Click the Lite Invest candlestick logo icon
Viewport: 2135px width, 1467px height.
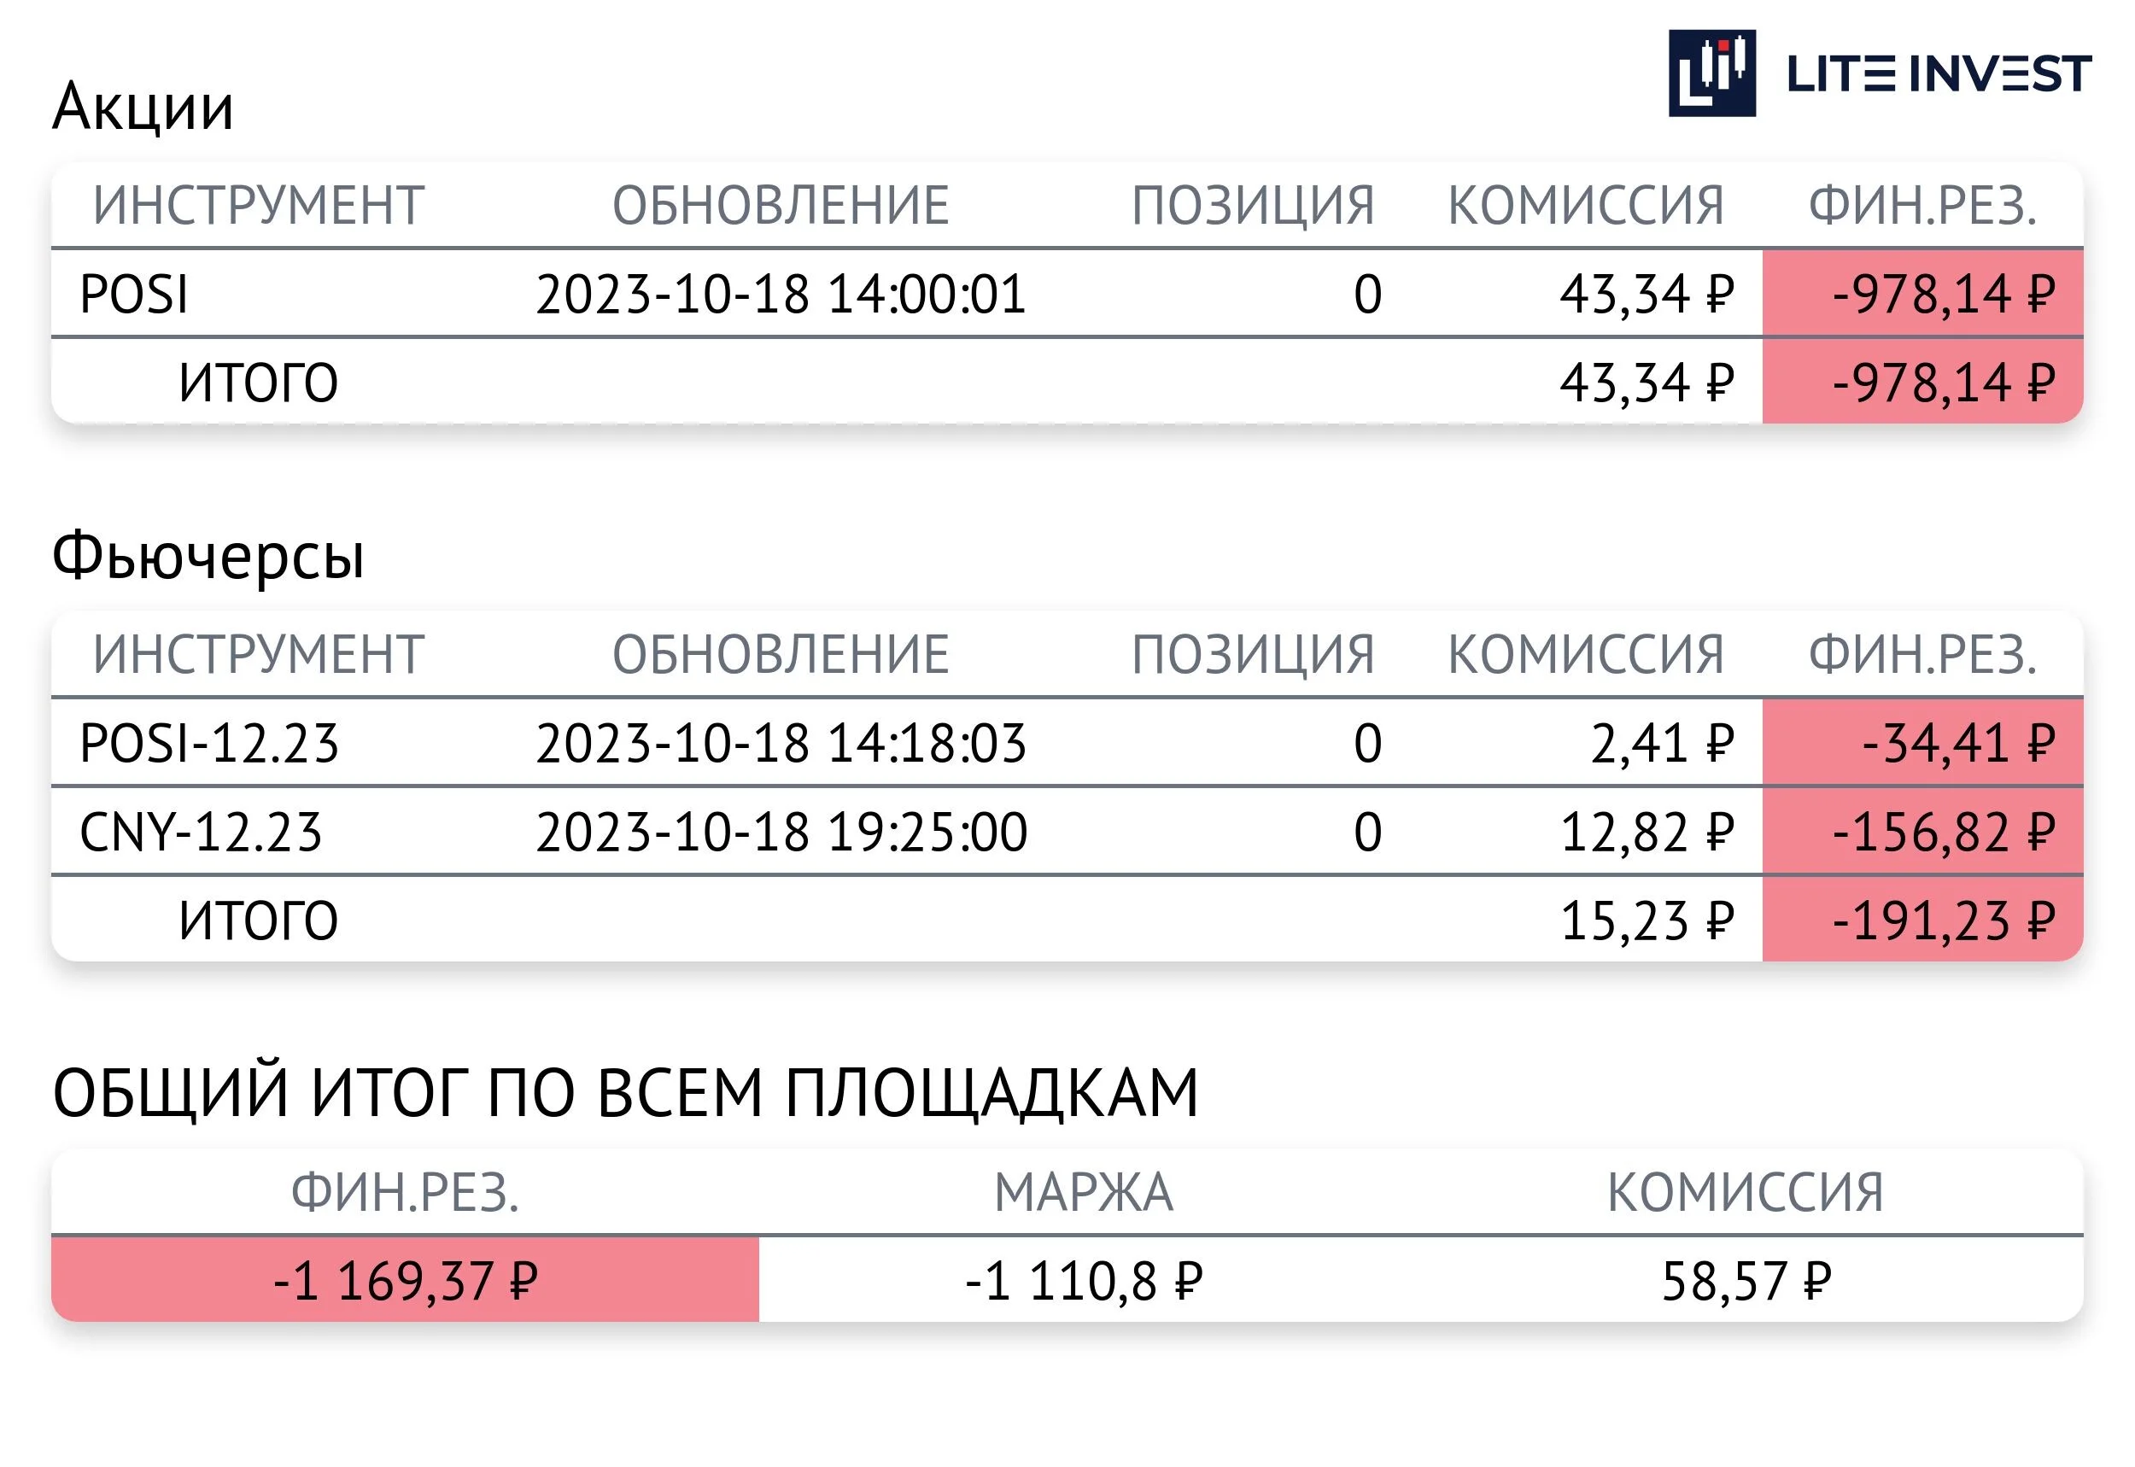click(x=1711, y=73)
